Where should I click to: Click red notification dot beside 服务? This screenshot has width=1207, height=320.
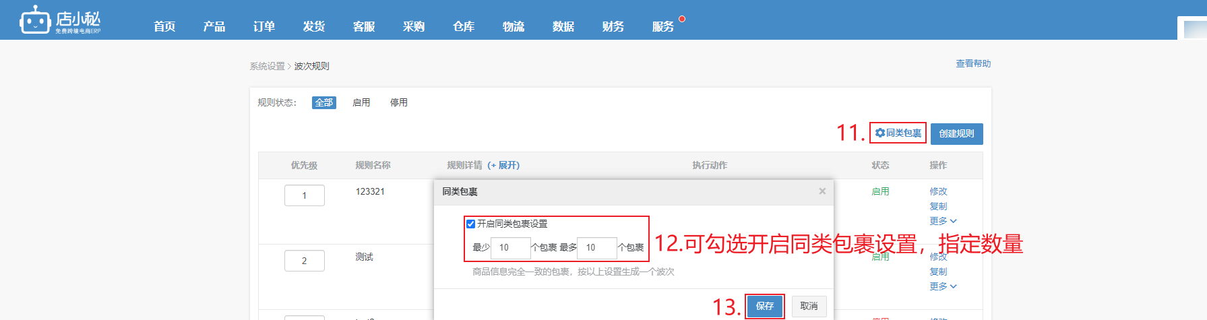pyautogui.click(x=682, y=19)
